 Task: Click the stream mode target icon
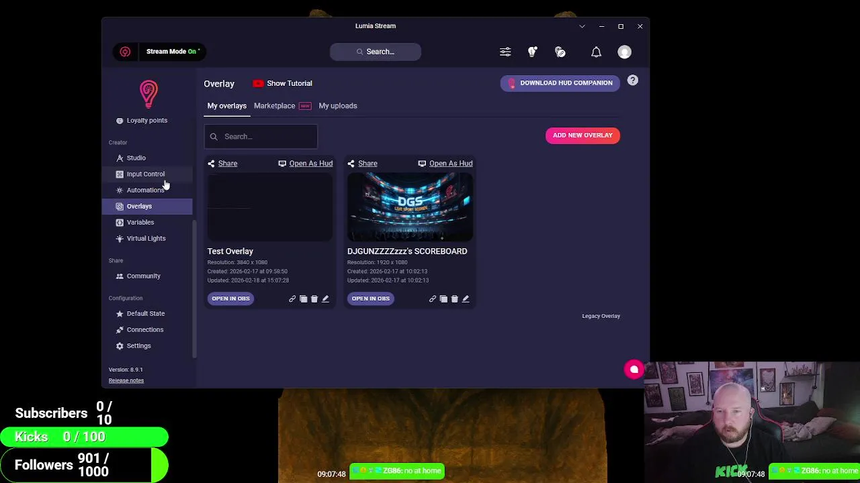125,52
